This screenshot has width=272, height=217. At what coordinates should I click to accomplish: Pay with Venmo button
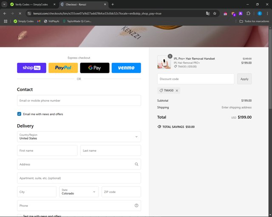(x=126, y=68)
